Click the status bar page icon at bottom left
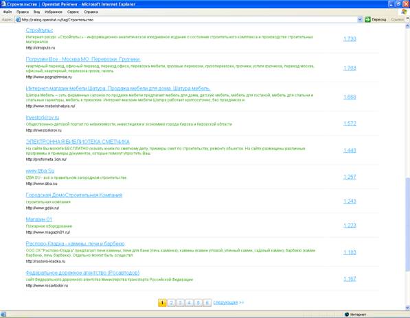This screenshot has width=410, height=318. [3, 315]
